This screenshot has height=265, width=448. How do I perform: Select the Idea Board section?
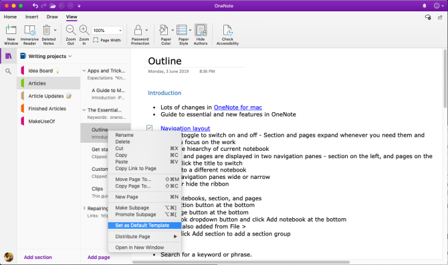[x=49, y=71]
